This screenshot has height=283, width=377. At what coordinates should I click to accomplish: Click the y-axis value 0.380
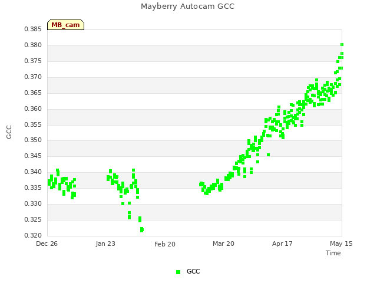coord(33,45)
